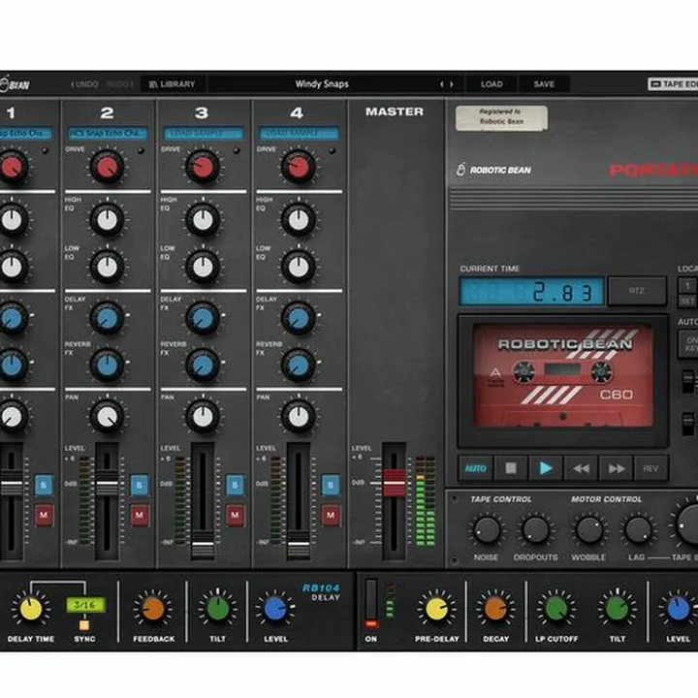Fast forward the tape
This screenshot has width=698, height=698.
click(617, 468)
